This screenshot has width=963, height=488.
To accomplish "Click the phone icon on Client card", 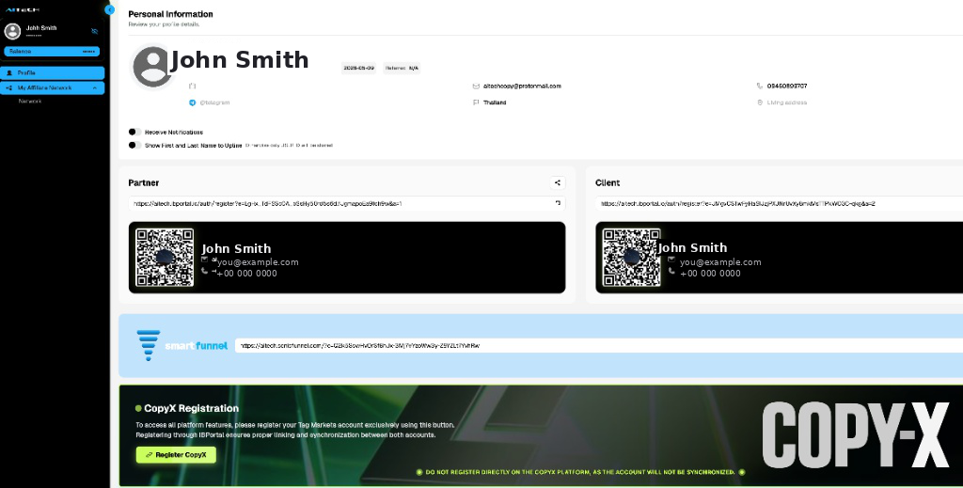I will (x=671, y=271).
